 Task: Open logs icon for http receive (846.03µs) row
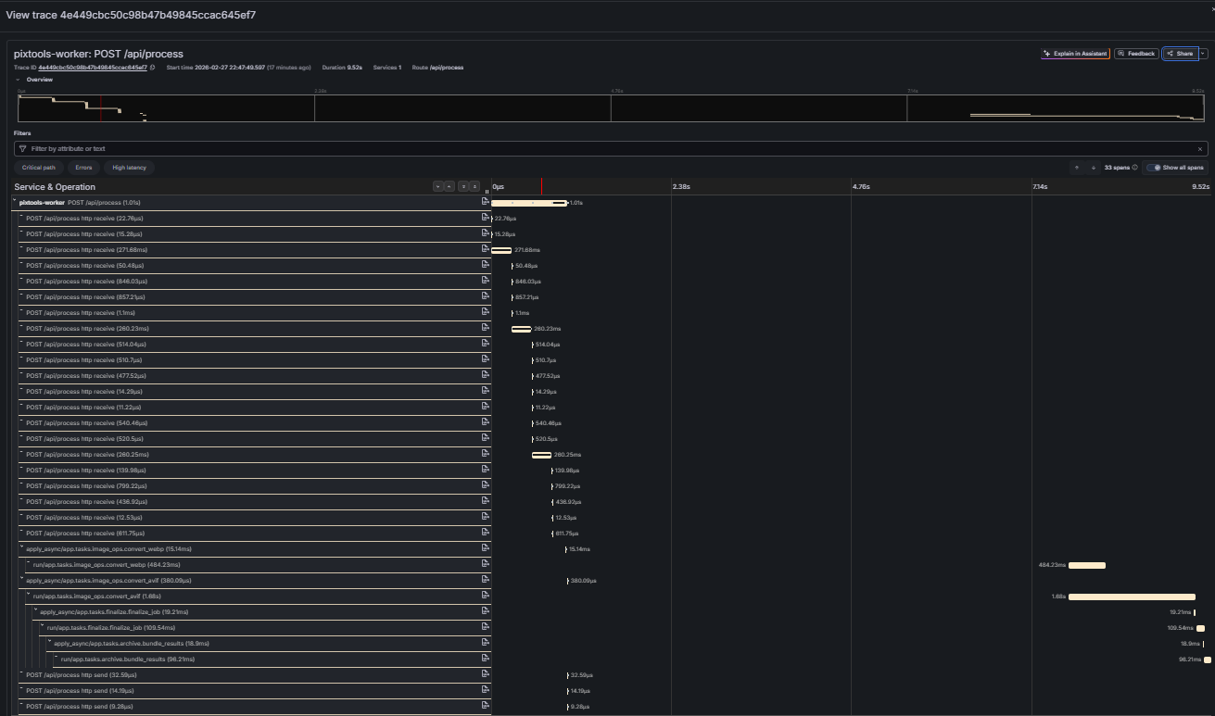[x=485, y=281]
